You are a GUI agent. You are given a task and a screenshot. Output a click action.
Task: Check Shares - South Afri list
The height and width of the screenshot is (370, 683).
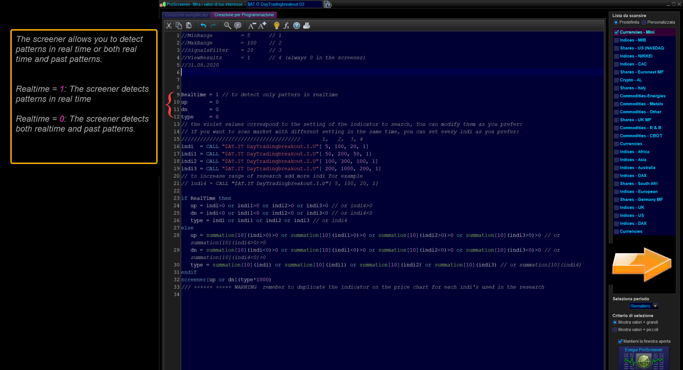point(616,184)
